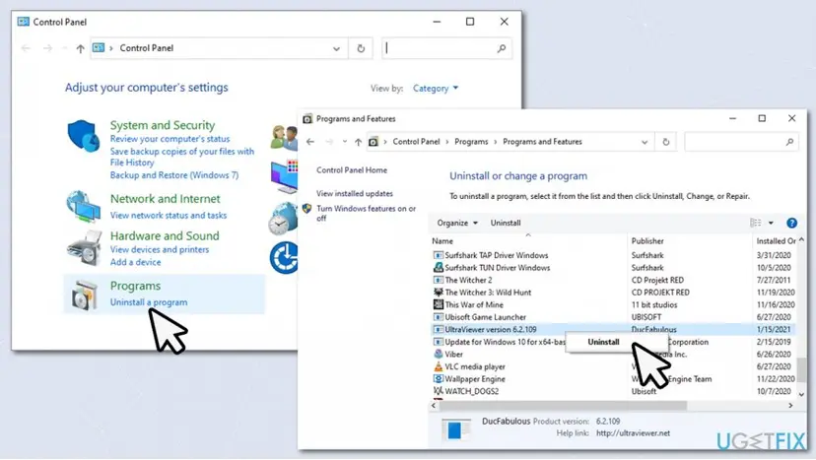Viewport: 816px width, 460px height.
Task: Click Clock and Region icon in Control Panel
Action: [283, 218]
